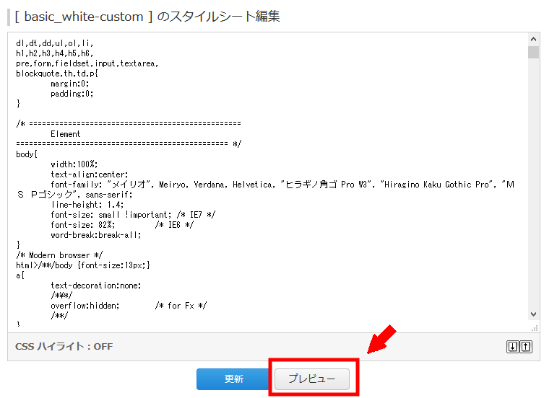
Task: Click the '/* for Fx */' comment
Action: (181, 306)
